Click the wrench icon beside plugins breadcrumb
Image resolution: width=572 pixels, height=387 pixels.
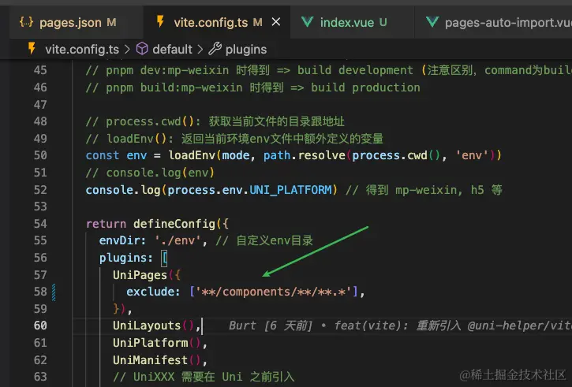215,48
